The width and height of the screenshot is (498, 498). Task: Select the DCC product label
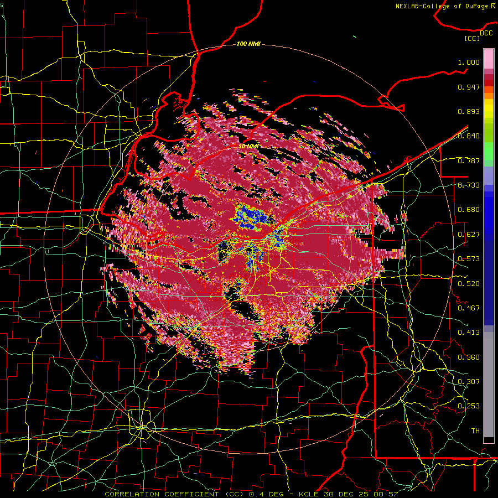click(x=486, y=33)
